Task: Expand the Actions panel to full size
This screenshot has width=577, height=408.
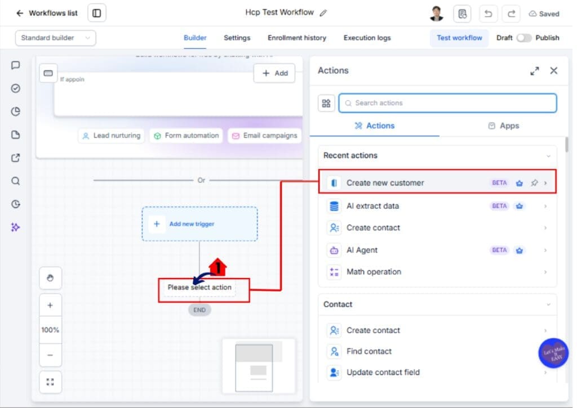Action: (x=534, y=71)
